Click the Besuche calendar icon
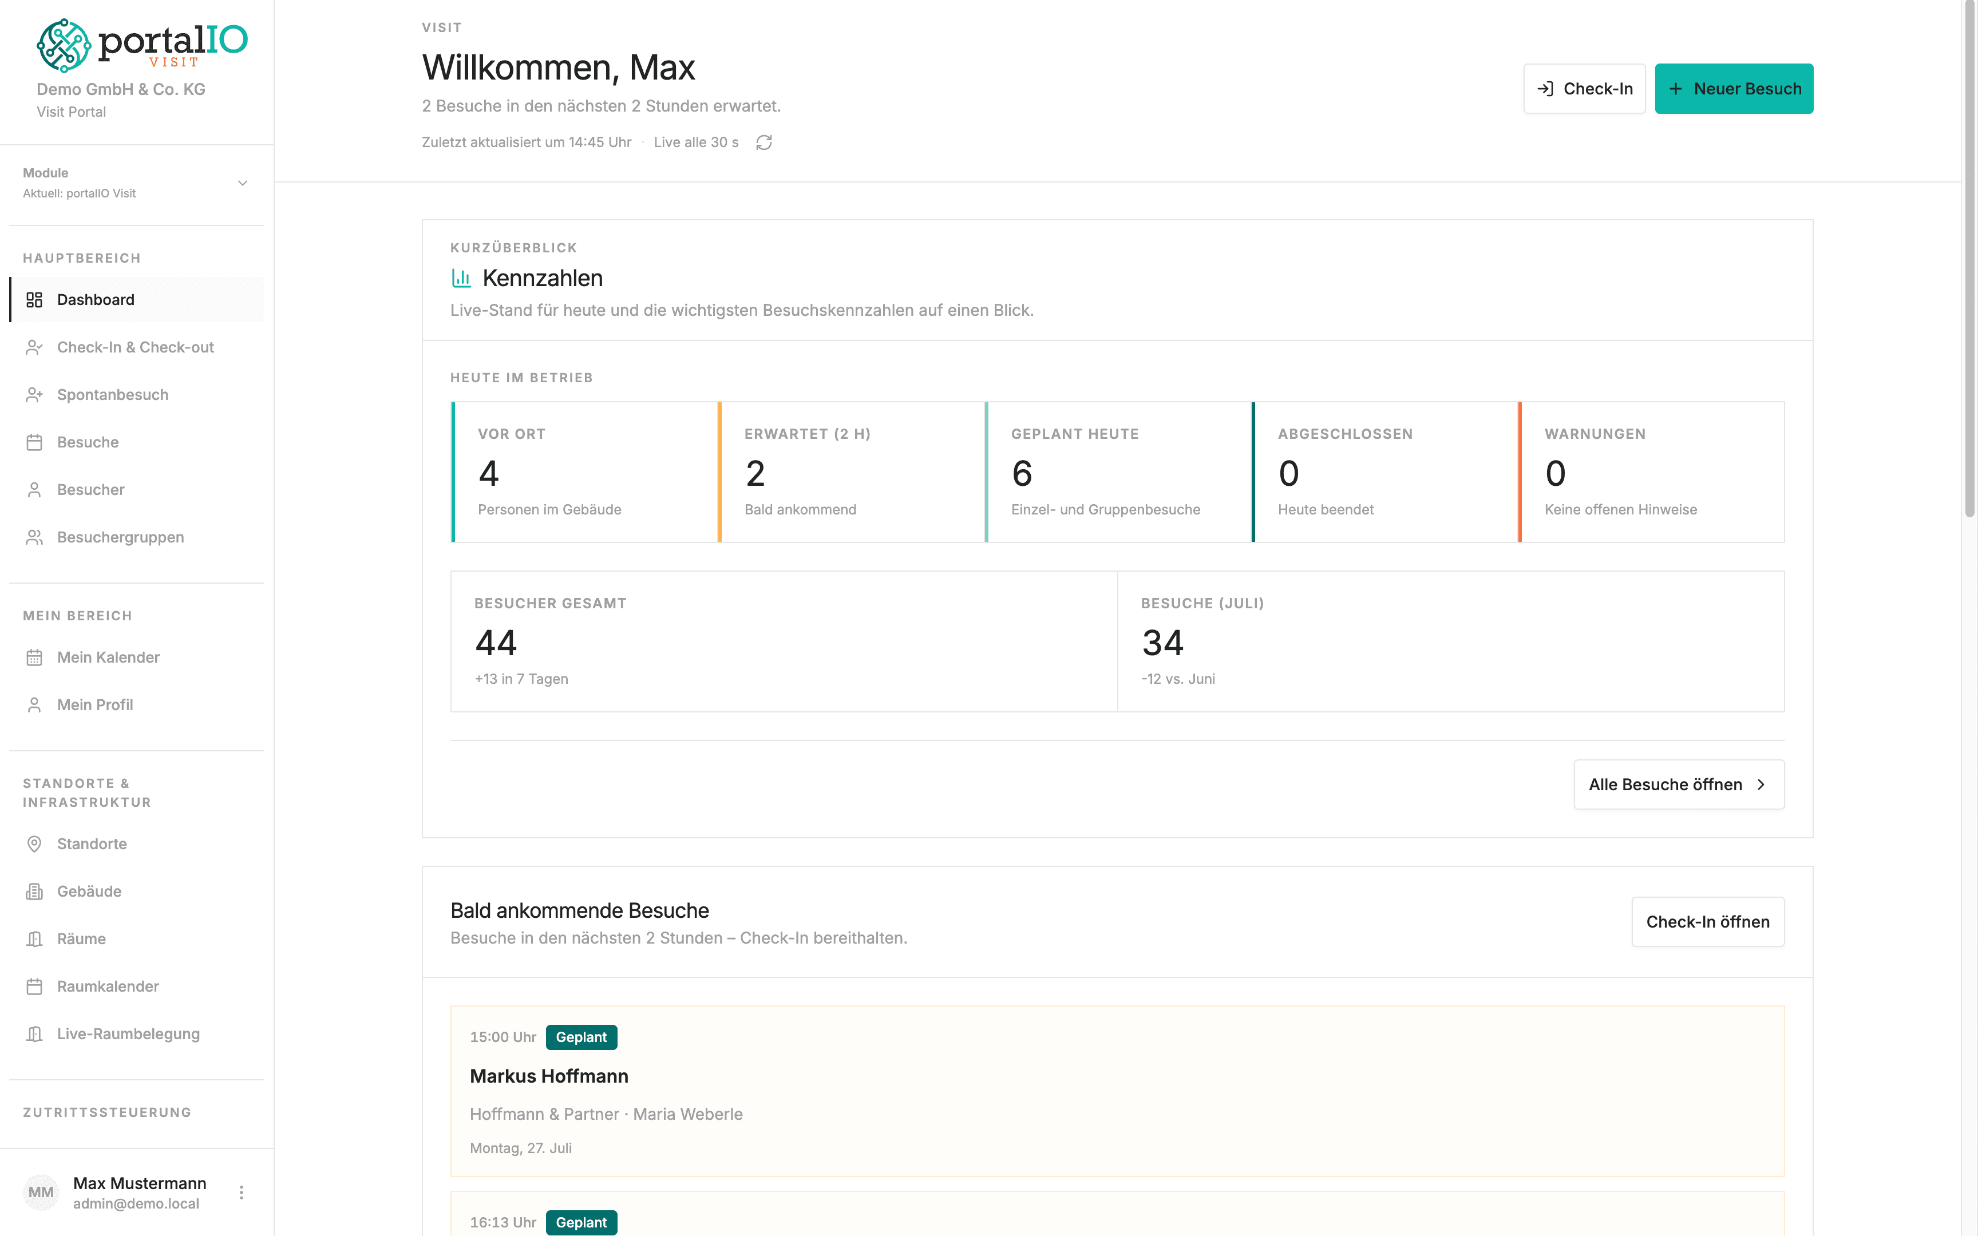The image size is (1978, 1236). (x=34, y=442)
